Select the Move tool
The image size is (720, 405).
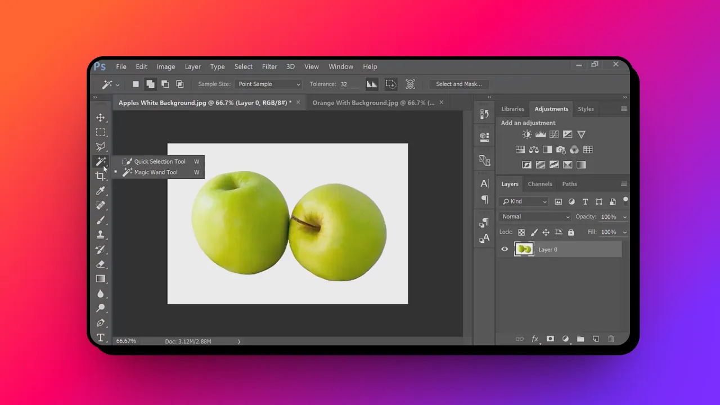101,118
